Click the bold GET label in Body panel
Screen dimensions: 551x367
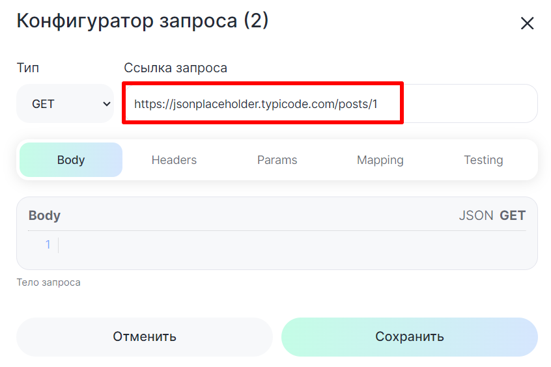(513, 215)
